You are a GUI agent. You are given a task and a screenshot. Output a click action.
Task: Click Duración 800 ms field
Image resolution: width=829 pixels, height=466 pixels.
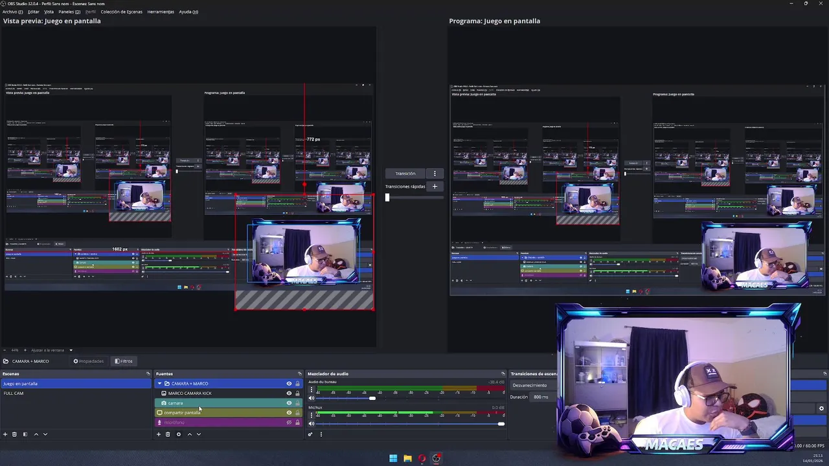(543, 397)
